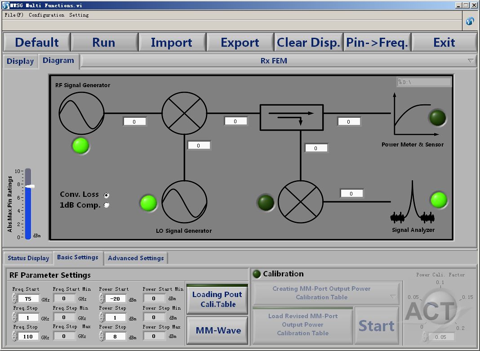Click the Power Meter & Sensor graph icon

click(412, 115)
